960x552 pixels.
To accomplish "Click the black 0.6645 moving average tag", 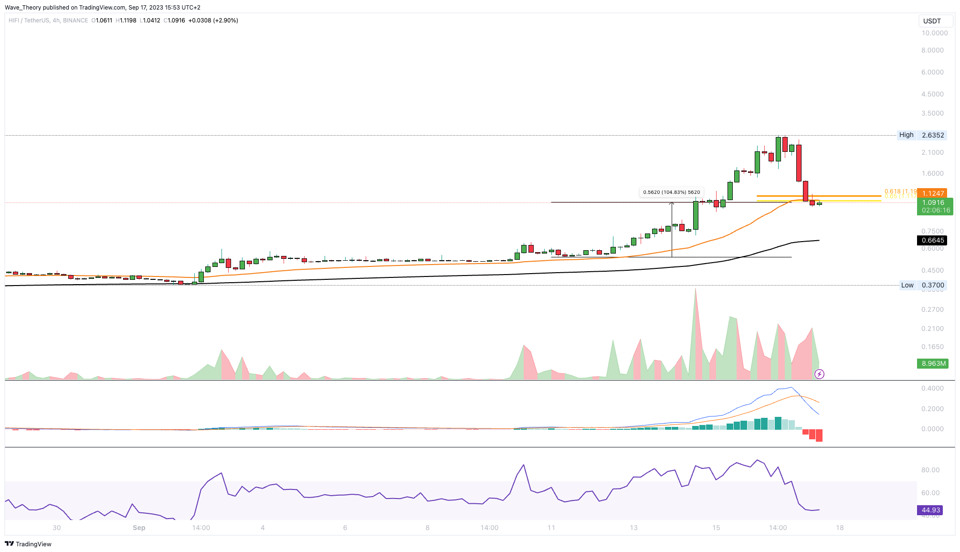I will point(933,240).
